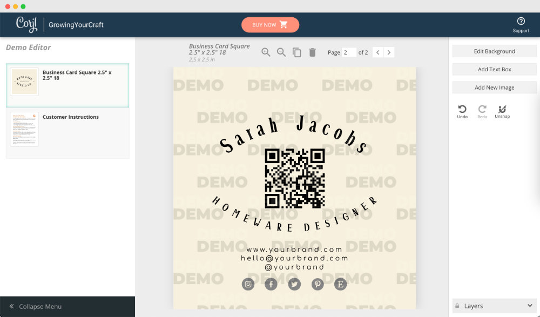Screen dimensions: 540x317
Task: Select the zoom in magnifier icon
Action: tap(266, 52)
